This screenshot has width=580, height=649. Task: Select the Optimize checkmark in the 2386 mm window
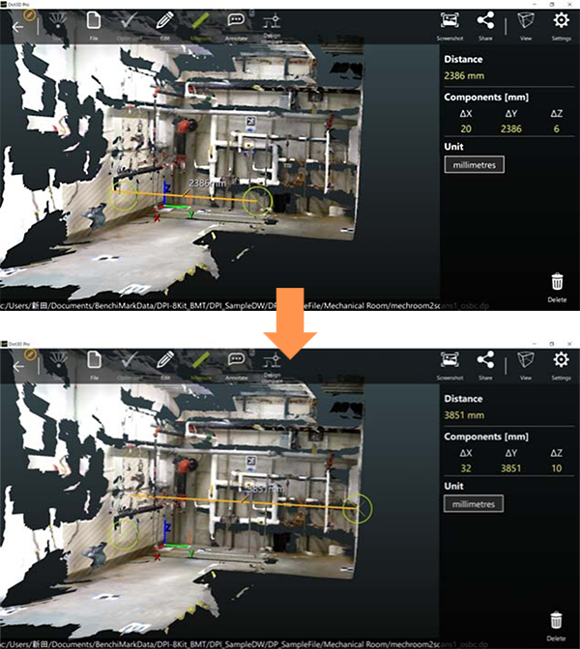coord(129,26)
